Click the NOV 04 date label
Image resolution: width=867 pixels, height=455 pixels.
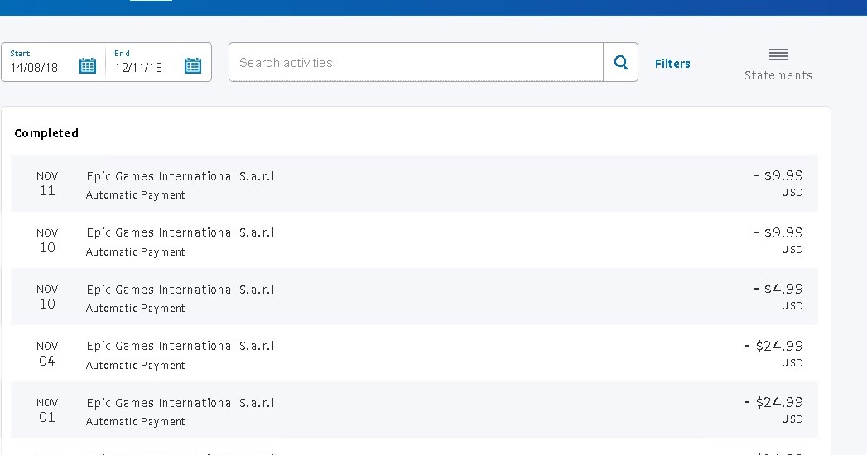click(47, 354)
